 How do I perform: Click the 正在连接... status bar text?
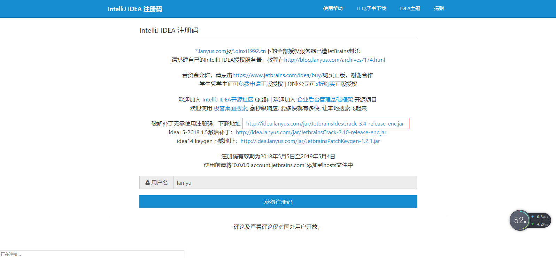click(11, 254)
